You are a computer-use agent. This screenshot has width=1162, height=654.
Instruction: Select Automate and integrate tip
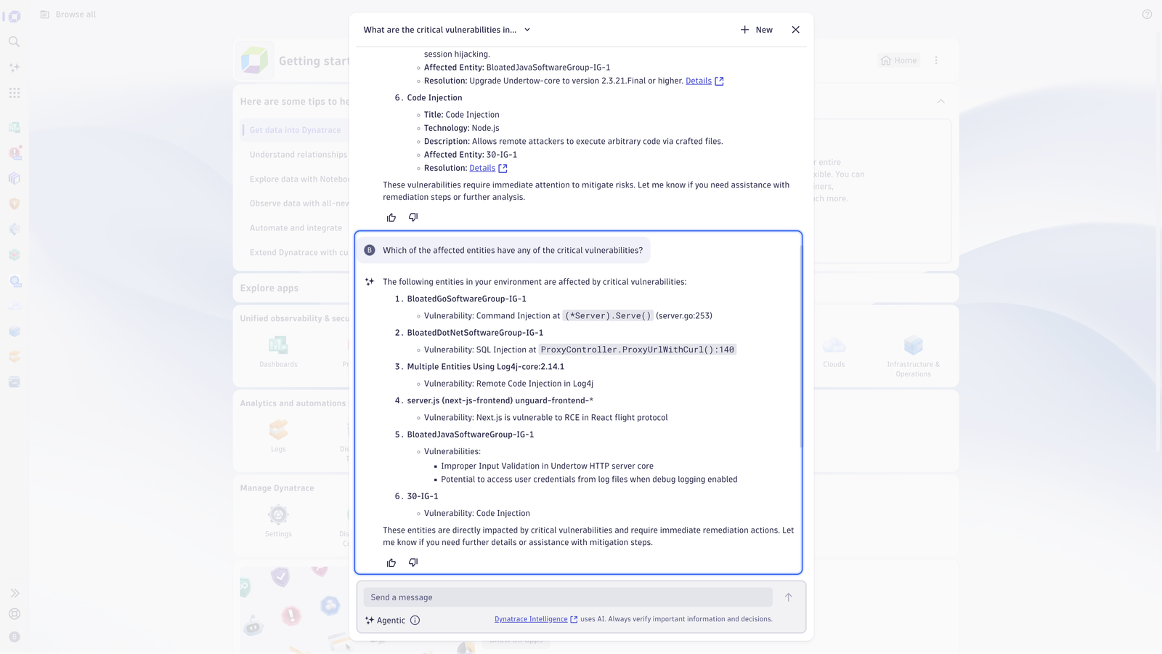(296, 228)
